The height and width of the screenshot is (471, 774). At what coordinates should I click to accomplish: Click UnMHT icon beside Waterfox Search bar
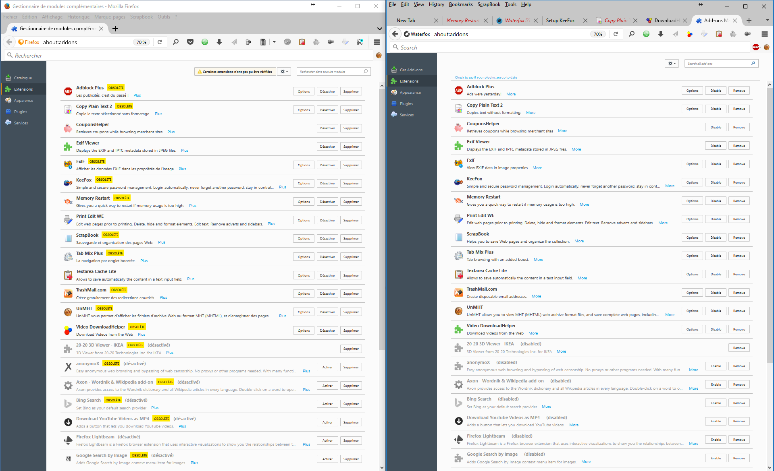point(766,47)
